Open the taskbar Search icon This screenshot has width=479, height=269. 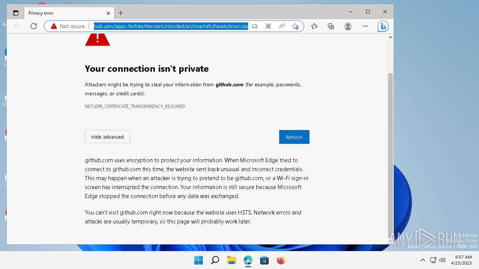[x=215, y=260]
